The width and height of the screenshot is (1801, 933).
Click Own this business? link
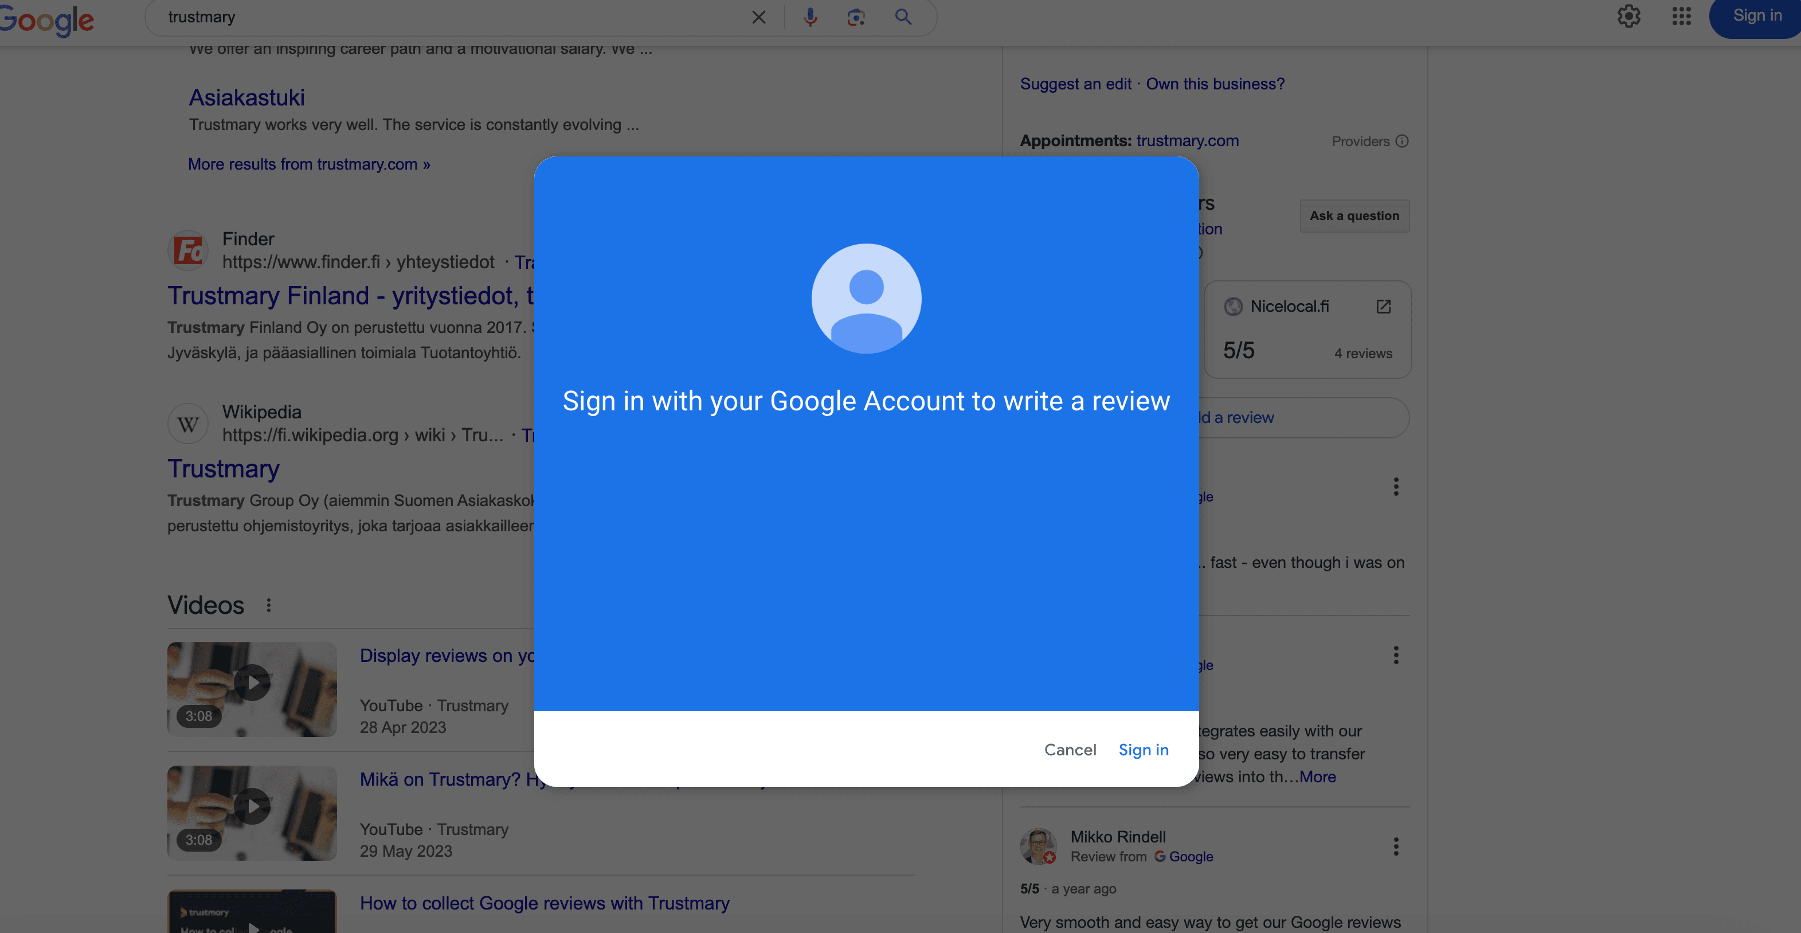point(1215,84)
